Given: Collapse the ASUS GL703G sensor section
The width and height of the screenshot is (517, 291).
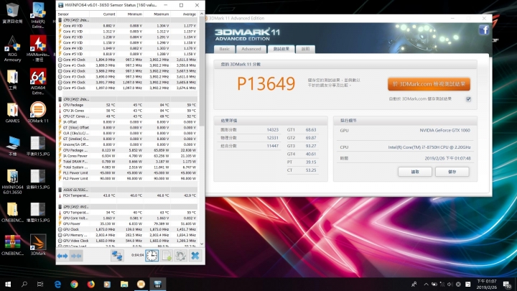Looking at the screenshot, I should pos(60,190).
